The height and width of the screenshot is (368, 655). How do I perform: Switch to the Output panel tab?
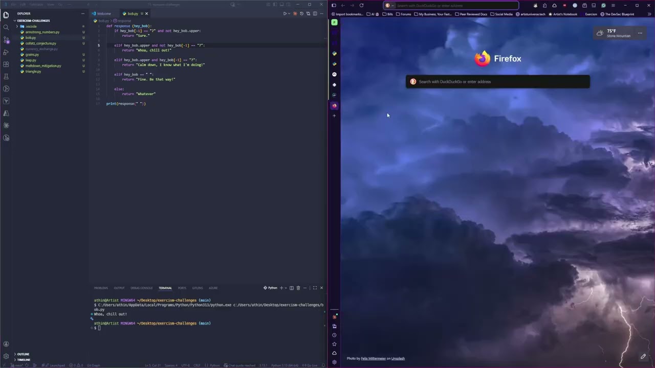(x=119, y=288)
